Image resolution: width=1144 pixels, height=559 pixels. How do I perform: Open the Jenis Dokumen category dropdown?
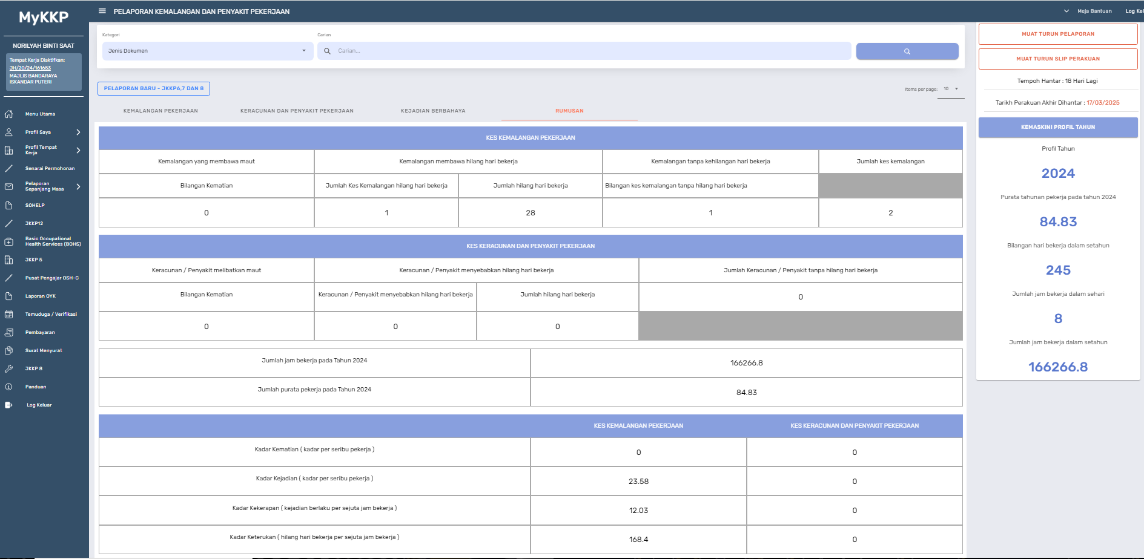(x=207, y=51)
